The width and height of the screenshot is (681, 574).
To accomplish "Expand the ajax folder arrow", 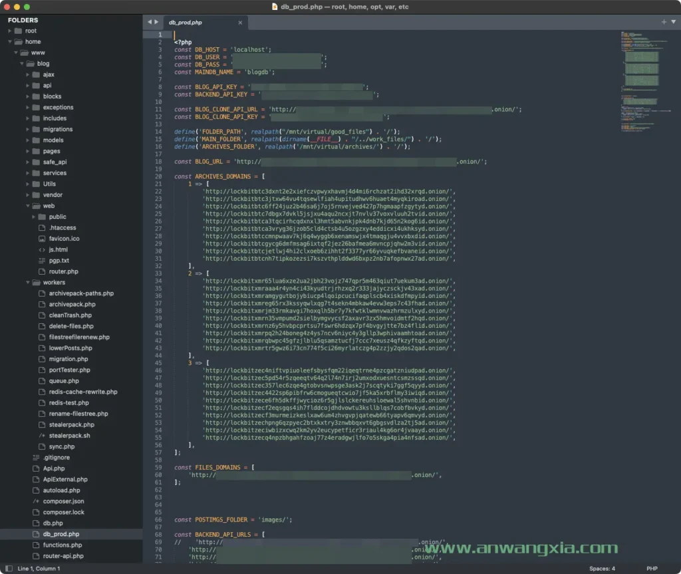I will [x=28, y=74].
